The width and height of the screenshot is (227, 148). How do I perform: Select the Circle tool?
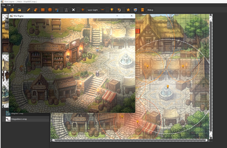[x=50, y=10]
